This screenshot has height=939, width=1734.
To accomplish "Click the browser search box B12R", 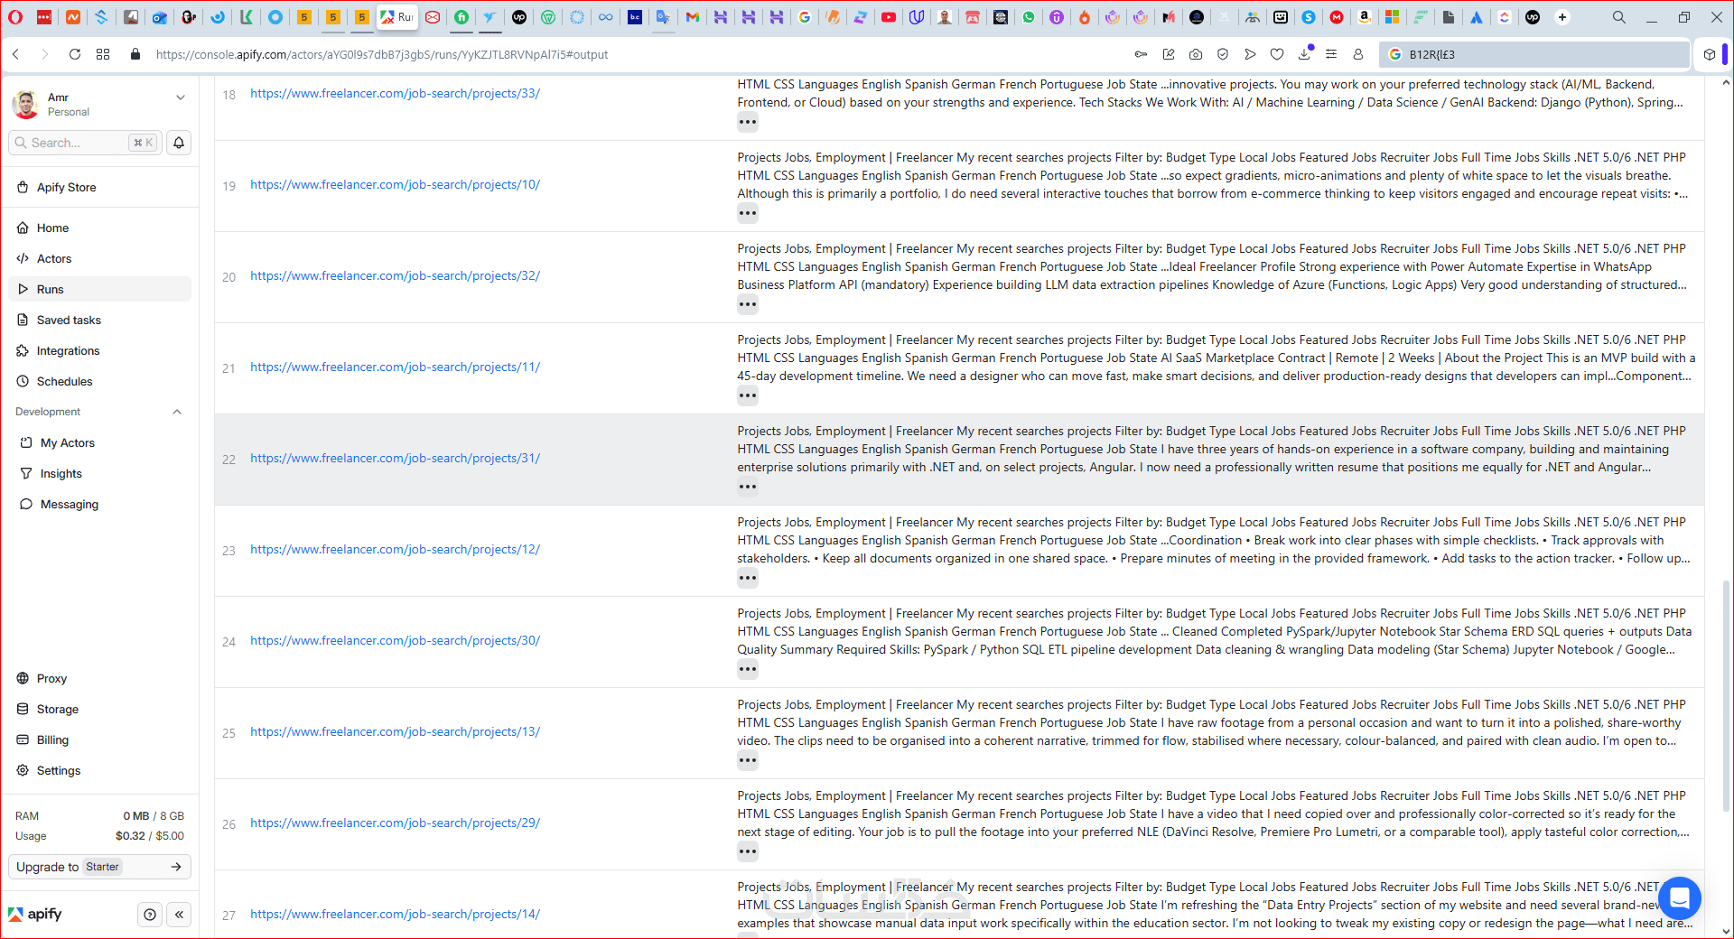I will click(1534, 54).
